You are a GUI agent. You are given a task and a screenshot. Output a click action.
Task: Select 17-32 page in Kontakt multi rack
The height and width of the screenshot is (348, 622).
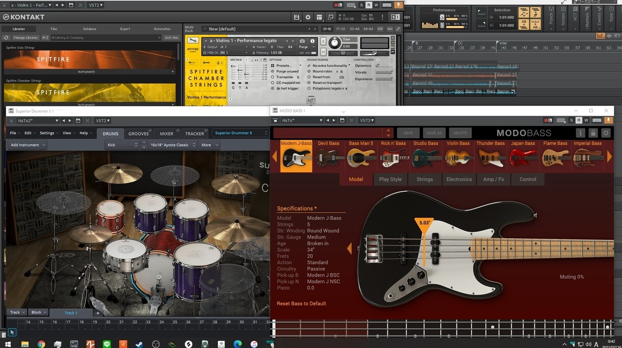(341, 29)
